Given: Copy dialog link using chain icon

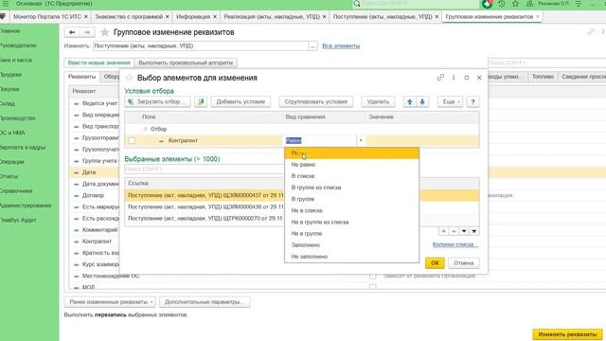Looking at the screenshot, I should [440, 78].
